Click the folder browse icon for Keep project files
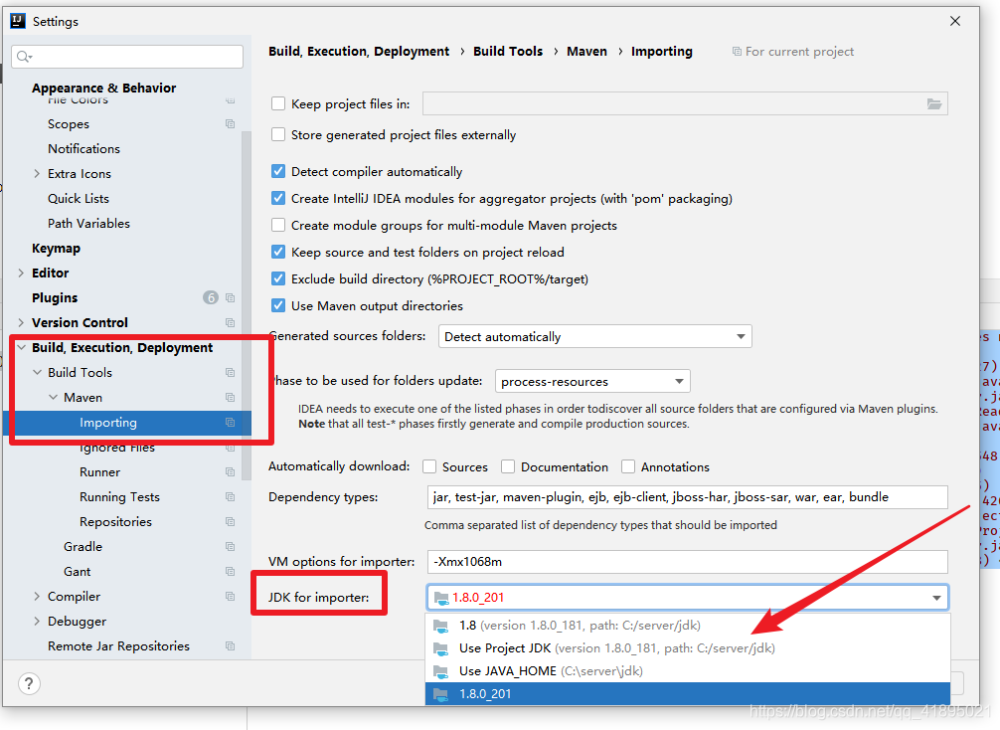1000x730 pixels. click(933, 104)
